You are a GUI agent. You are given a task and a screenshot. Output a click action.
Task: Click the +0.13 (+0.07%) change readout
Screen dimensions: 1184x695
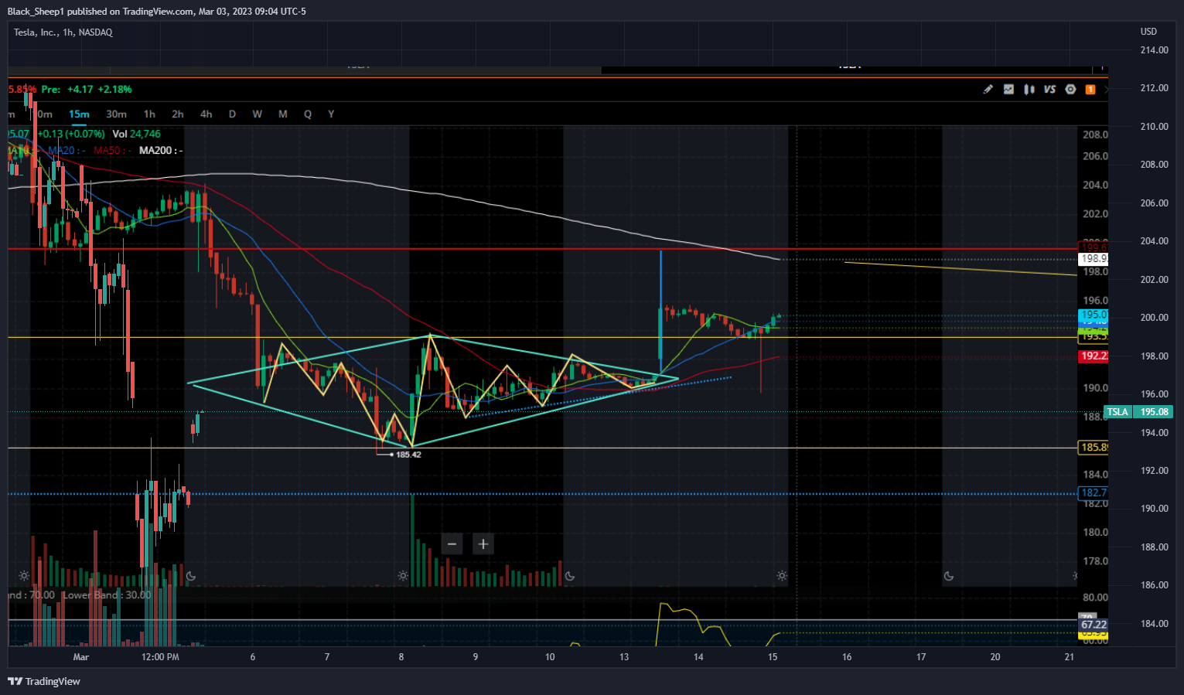point(70,134)
